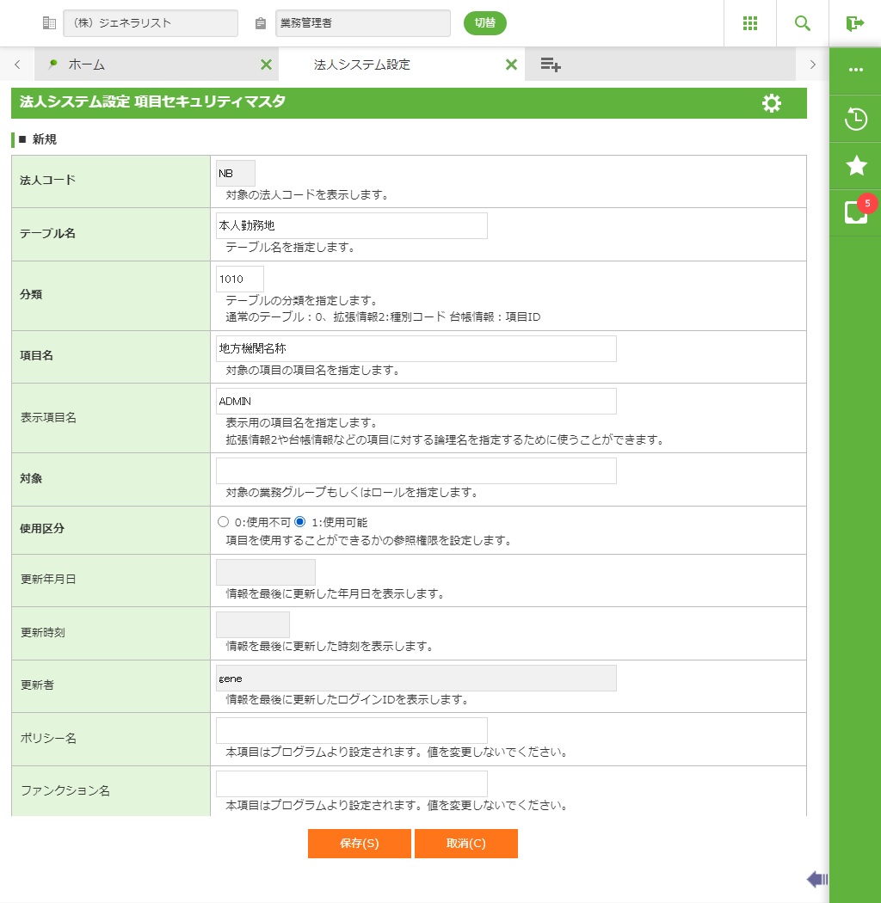
Task: Select the 0:使用不可 radio button
Action: coord(224,522)
